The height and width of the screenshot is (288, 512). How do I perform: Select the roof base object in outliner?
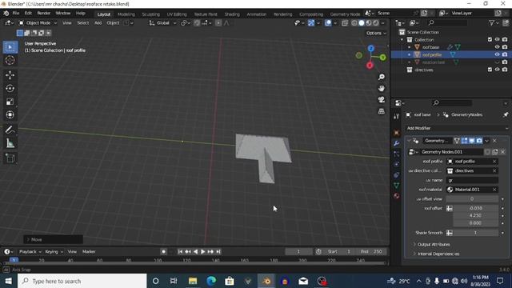[x=430, y=47]
